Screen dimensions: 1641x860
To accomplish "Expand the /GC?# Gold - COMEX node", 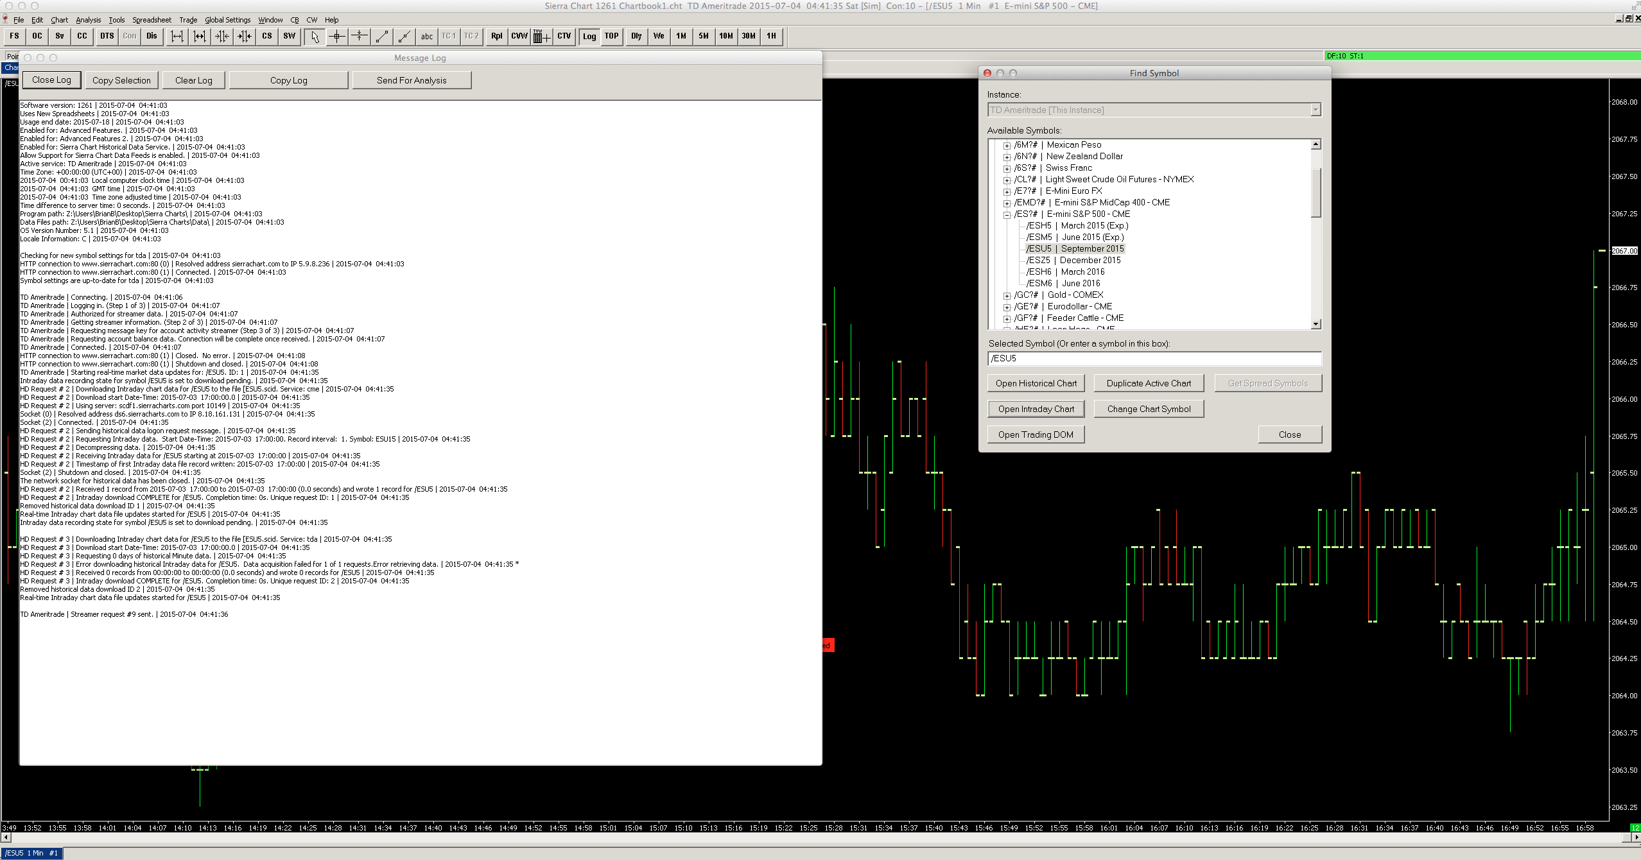I will click(1007, 296).
